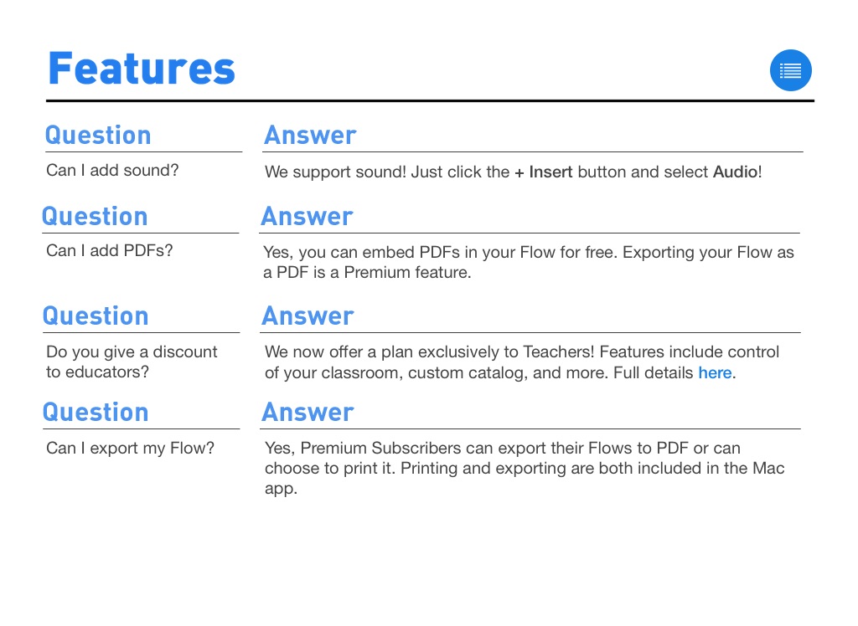Click the Answer heading above 'We support sound!'

[310, 136]
